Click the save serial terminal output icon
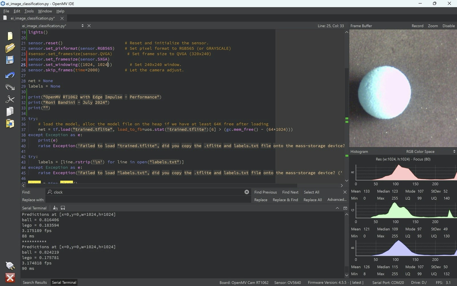The image size is (457, 286). 63,208
